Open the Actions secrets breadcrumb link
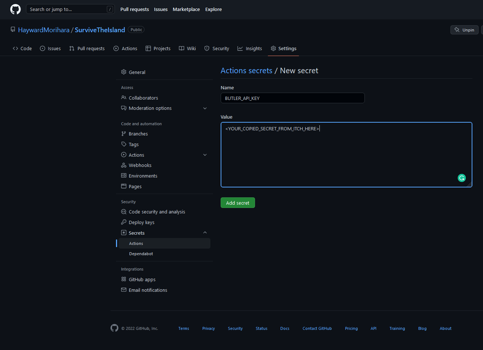The image size is (483, 350). click(247, 71)
